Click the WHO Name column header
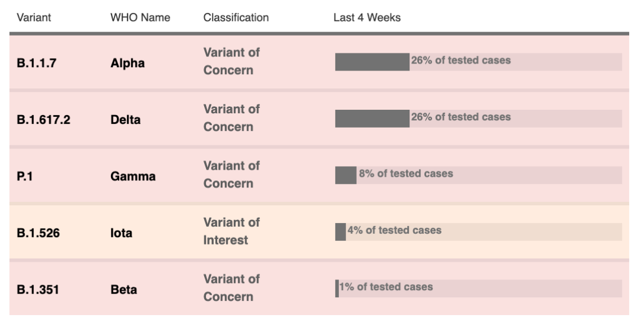This screenshot has height=321, width=641. pos(140,18)
